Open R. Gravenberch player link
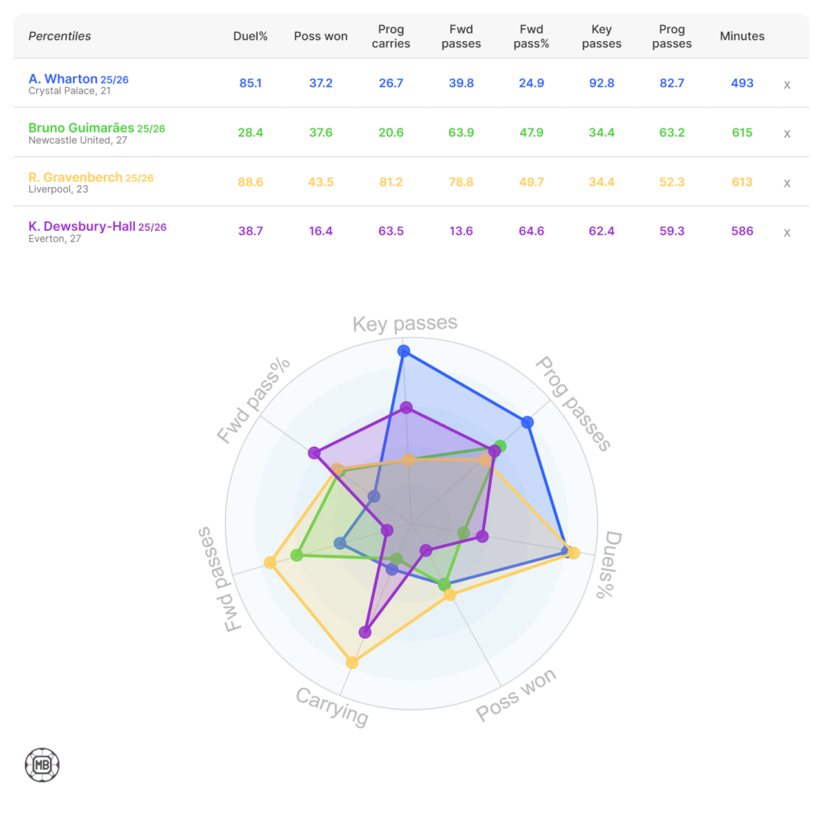This screenshot has width=823, height=819. click(76, 177)
